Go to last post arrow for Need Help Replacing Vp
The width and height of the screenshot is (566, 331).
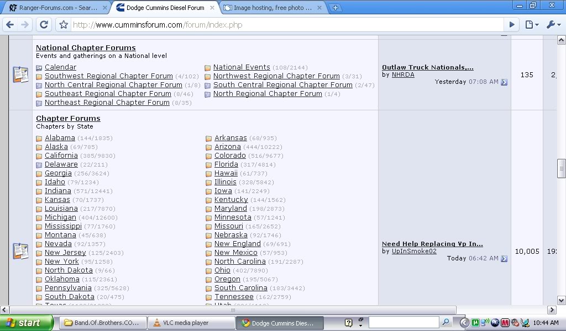[x=504, y=259]
